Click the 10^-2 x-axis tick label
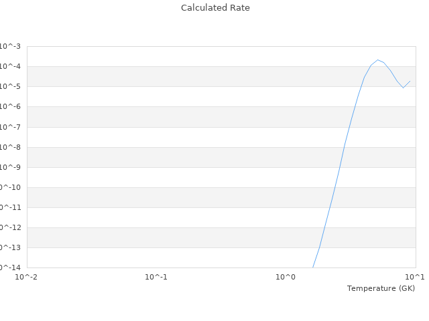The height and width of the screenshot is (321, 429). coord(27,277)
